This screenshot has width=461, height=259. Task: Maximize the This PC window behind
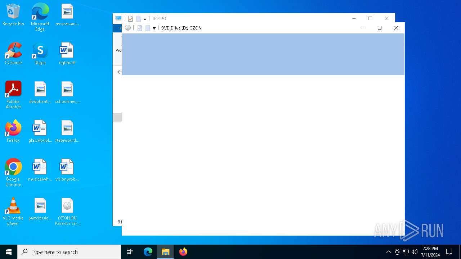pos(370,18)
